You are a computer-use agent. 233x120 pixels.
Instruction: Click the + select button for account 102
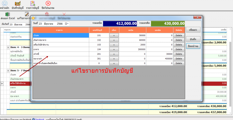point(114,40)
